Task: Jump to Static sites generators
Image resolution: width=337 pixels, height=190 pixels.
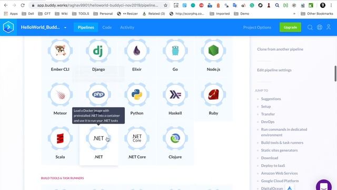Action: (279, 150)
